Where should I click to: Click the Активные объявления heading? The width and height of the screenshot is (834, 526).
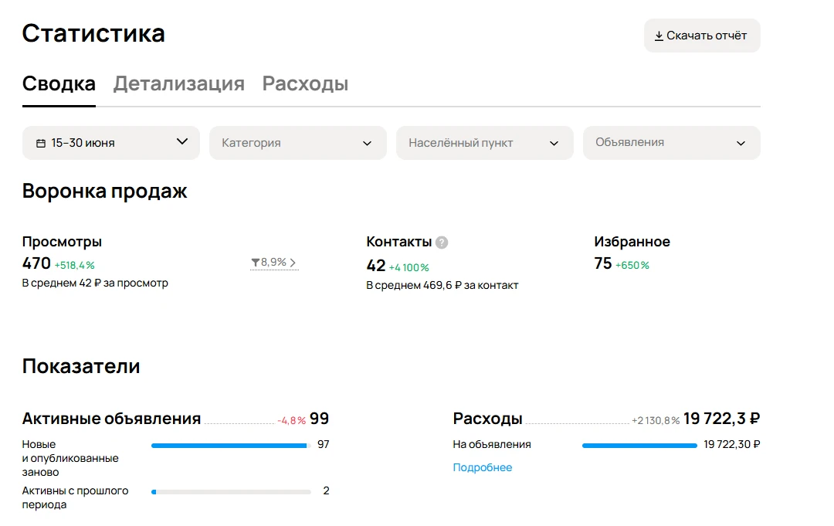pos(111,419)
